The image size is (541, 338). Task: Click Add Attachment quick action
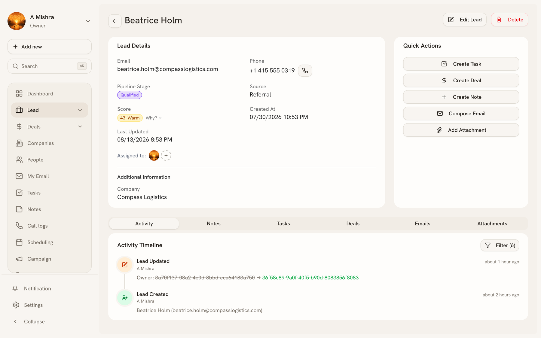(461, 130)
